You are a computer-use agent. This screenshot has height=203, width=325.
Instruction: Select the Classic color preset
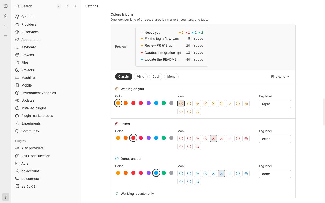pos(124,77)
